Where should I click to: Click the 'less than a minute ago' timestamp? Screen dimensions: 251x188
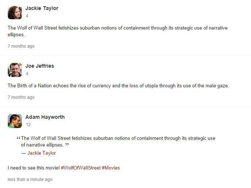(30, 179)
